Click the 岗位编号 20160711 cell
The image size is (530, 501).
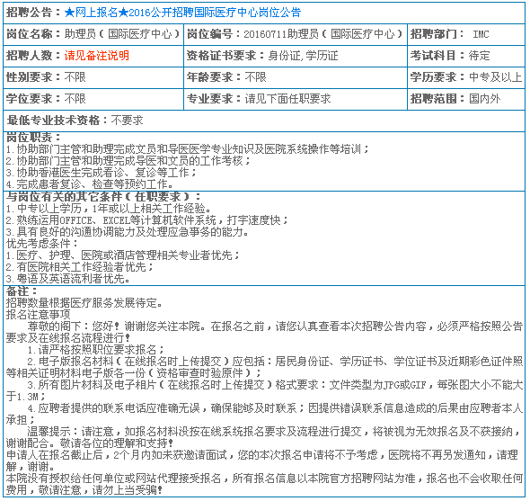pyautogui.click(x=296, y=34)
